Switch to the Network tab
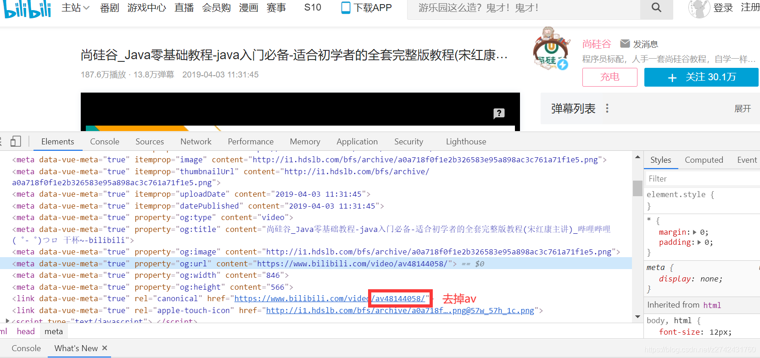The width and height of the screenshot is (760, 358). pos(196,142)
